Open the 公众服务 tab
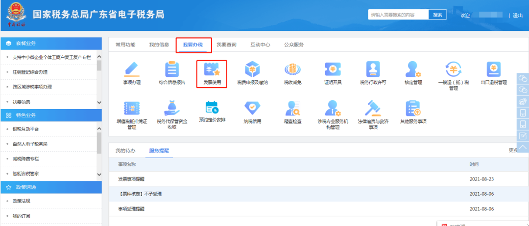 (x=294, y=45)
